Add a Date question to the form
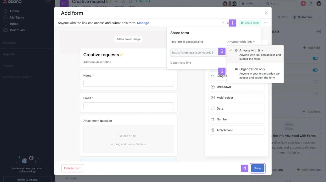Viewport: 326px width, 182px height. tap(236, 108)
